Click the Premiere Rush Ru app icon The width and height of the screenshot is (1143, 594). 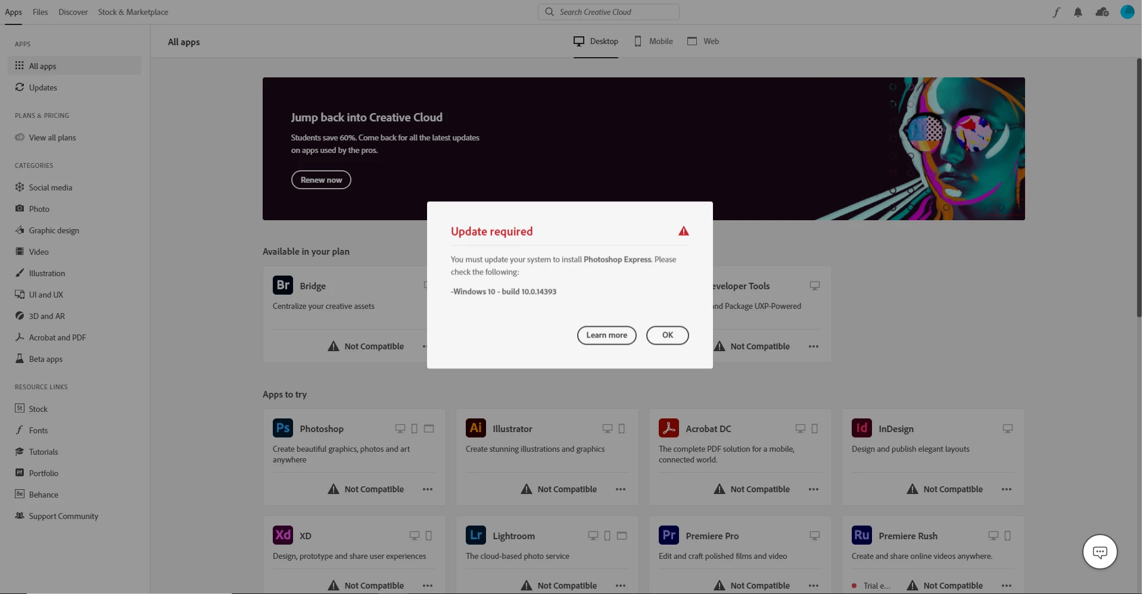862,535
